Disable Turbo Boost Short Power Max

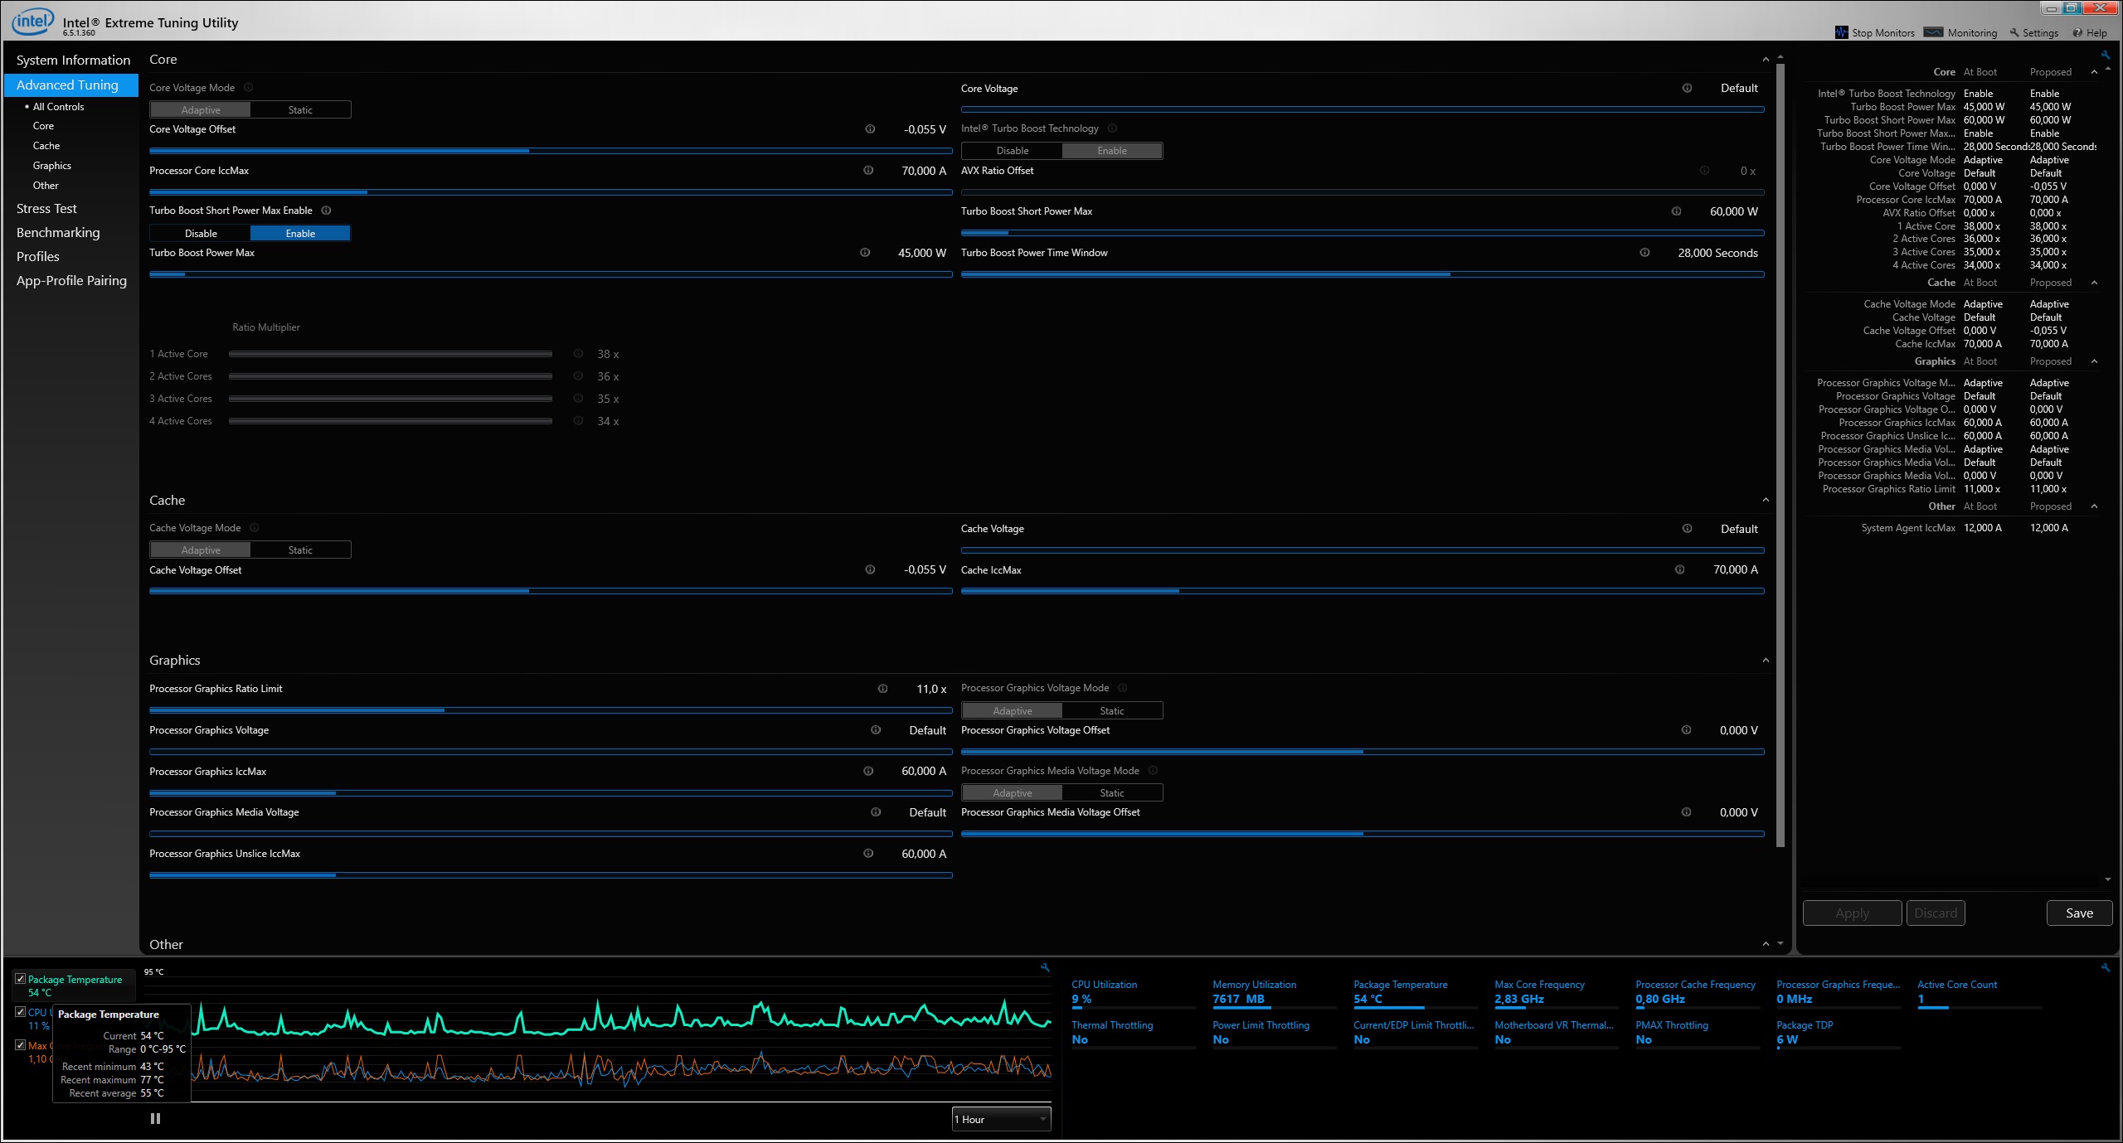[201, 233]
